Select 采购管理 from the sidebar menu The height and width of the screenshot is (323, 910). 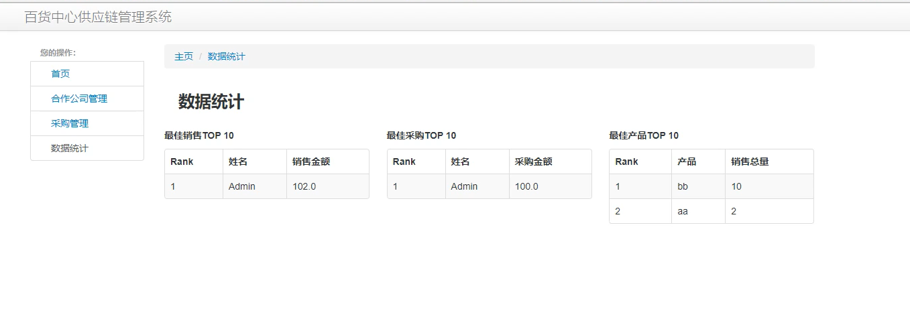[x=70, y=123]
